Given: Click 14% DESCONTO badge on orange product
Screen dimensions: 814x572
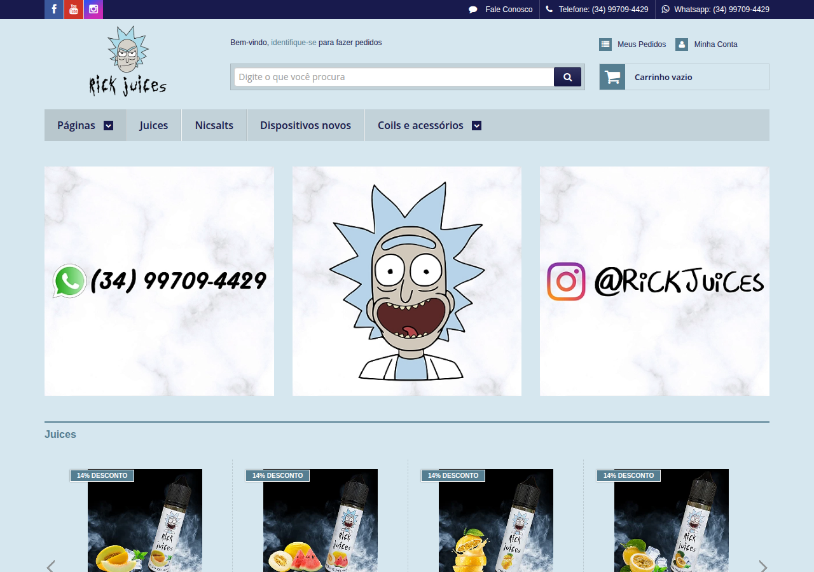Looking at the screenshot, I should click(x=453, y=475).
